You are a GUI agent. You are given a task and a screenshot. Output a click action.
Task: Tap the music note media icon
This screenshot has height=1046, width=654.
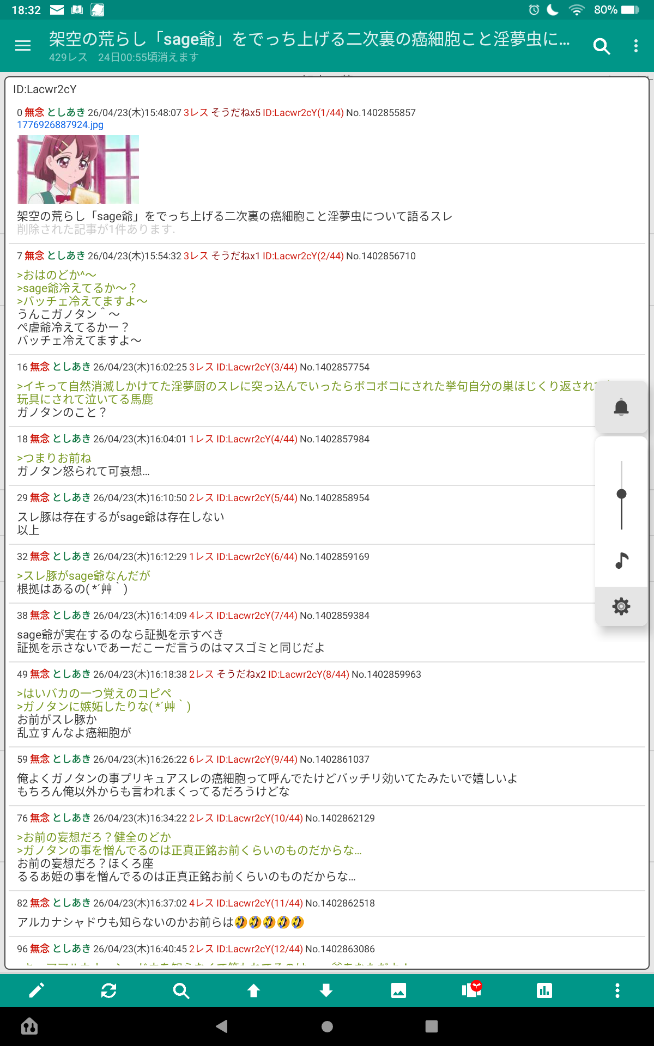pyautogui.click(x=621, y=560)
